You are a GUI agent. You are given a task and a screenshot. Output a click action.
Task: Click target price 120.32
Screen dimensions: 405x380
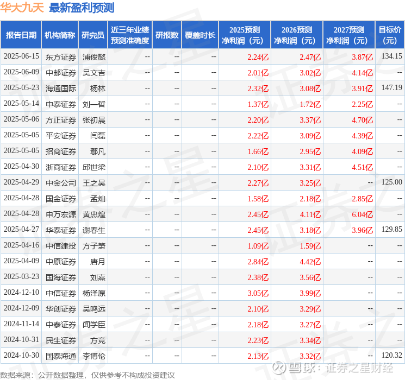391,355
